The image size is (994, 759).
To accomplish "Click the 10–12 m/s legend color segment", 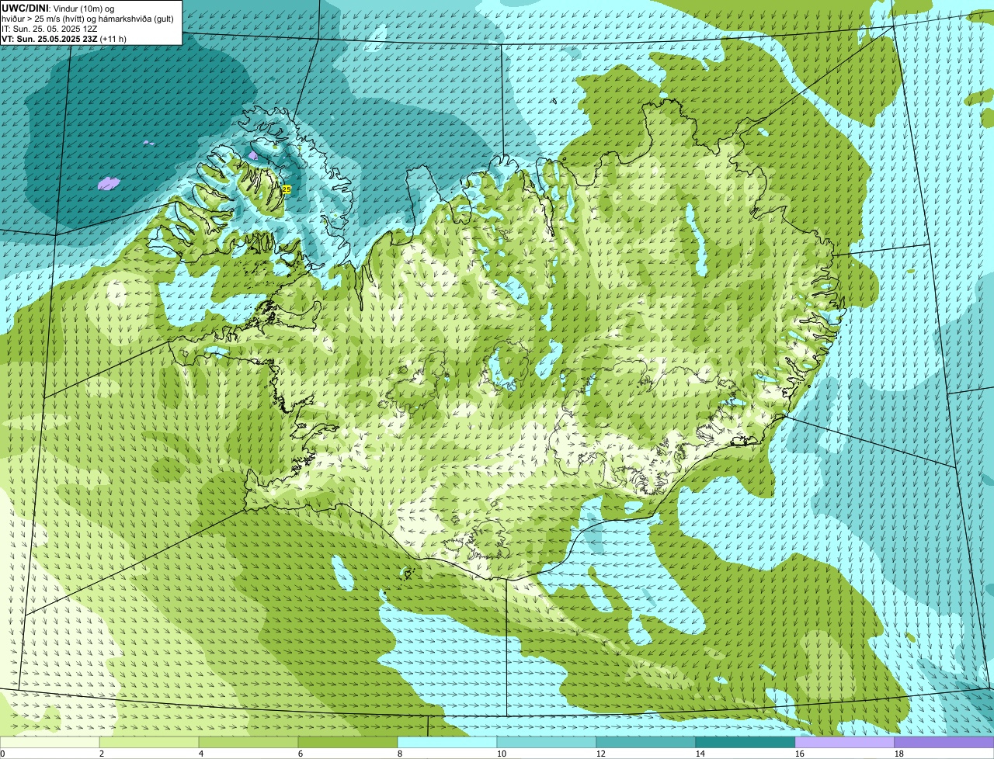I will (x=547, y=743).
